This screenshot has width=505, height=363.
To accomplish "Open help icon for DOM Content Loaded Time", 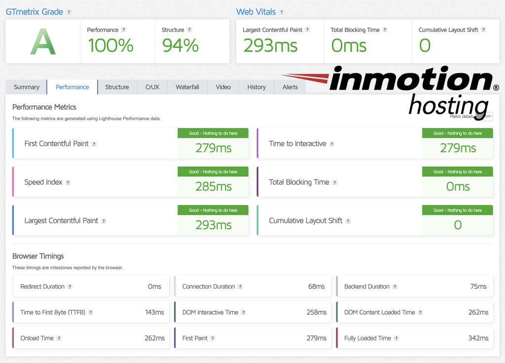I will click(x=420, y=313).
